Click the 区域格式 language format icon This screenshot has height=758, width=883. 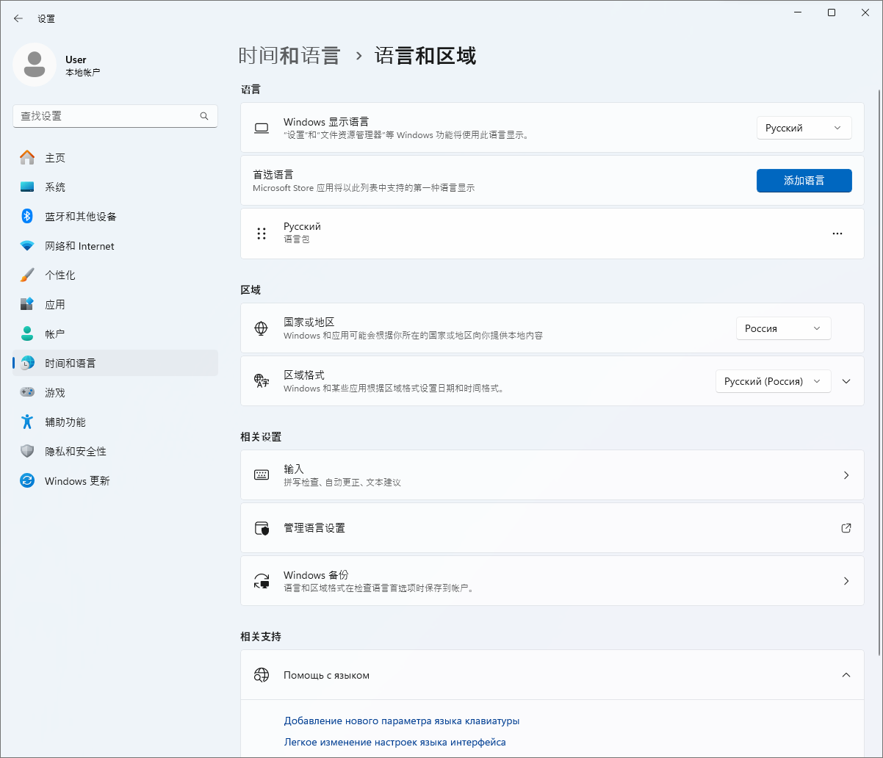pos(261,381)
